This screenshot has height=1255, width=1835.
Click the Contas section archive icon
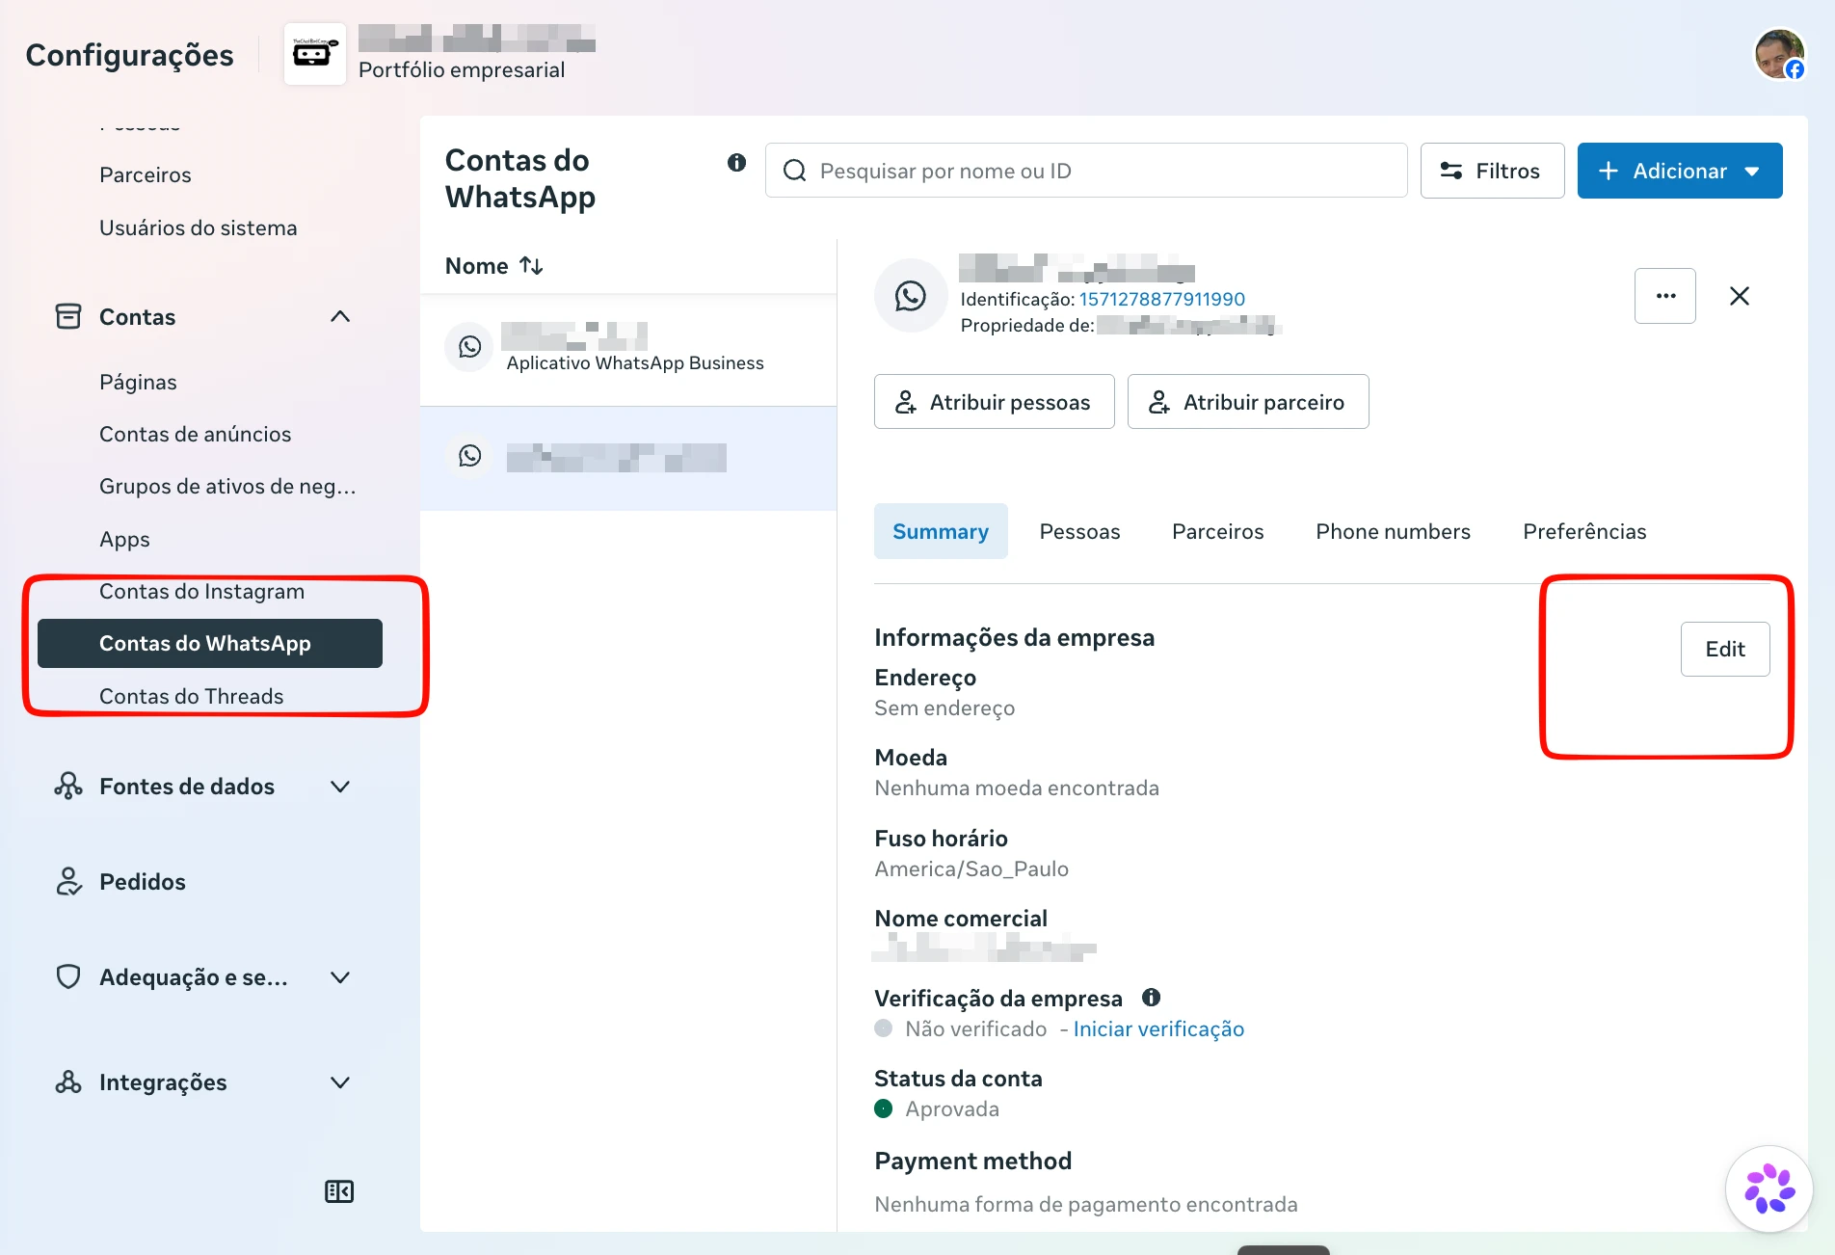(x=68, y=316)
